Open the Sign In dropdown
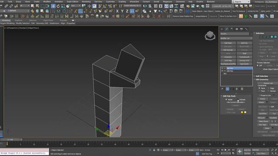Screen dimensions: 278x156 click(241, 2)
